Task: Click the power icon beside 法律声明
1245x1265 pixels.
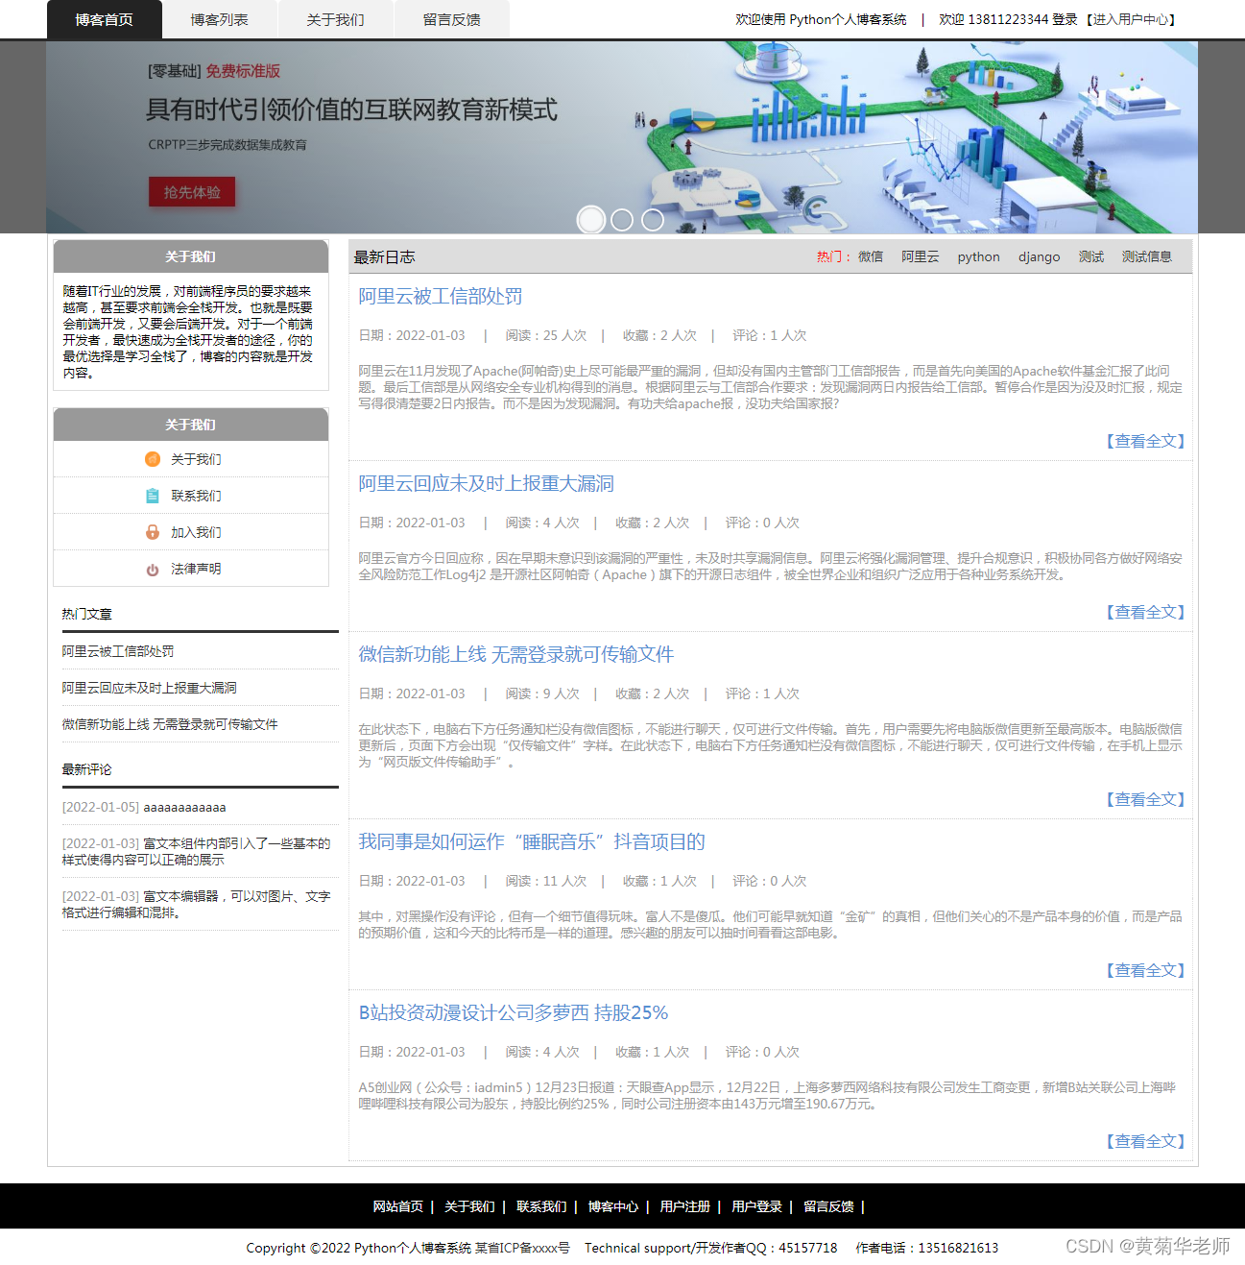Action: [x=153, y=568]
